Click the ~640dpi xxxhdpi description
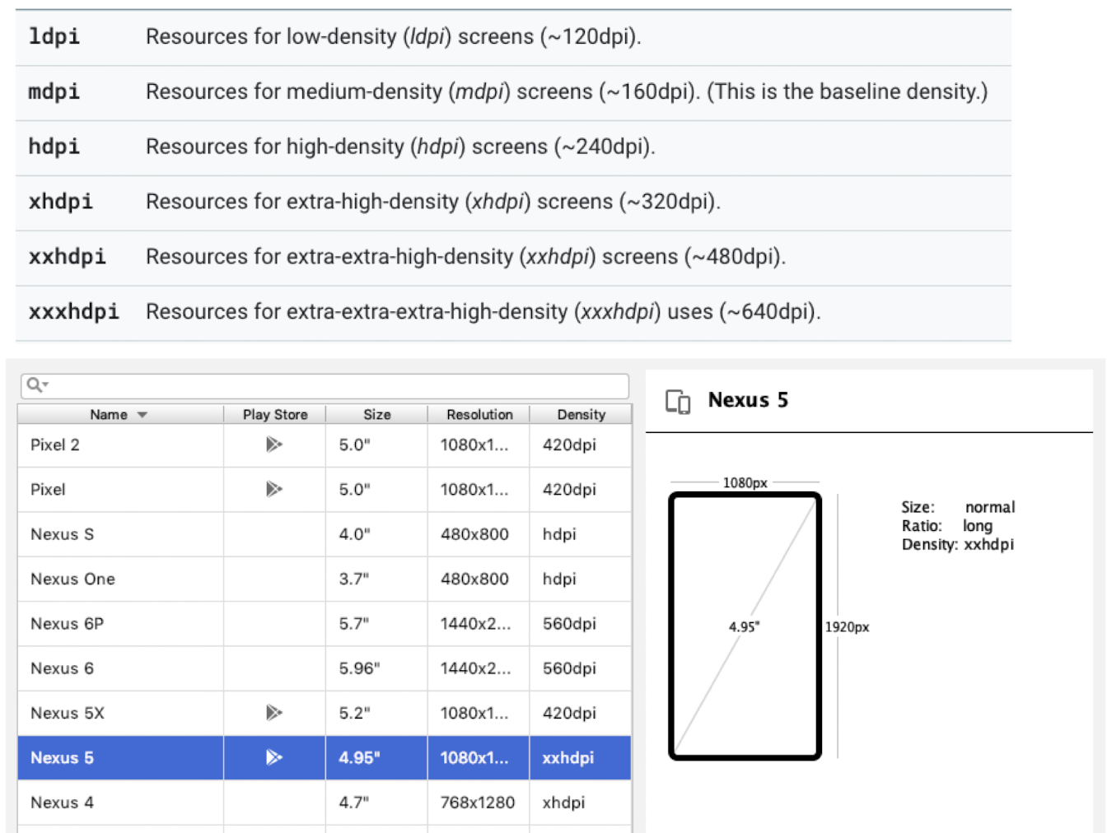 [x=483, y=312]
